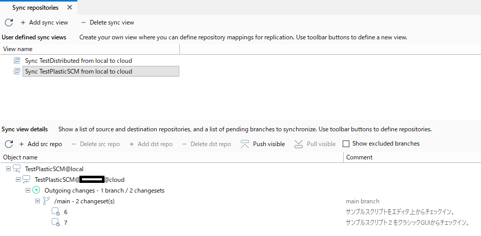The height and width of the screenshot is (236, 481).
Task: Click Add sync view button
Action: pos(44,22)
